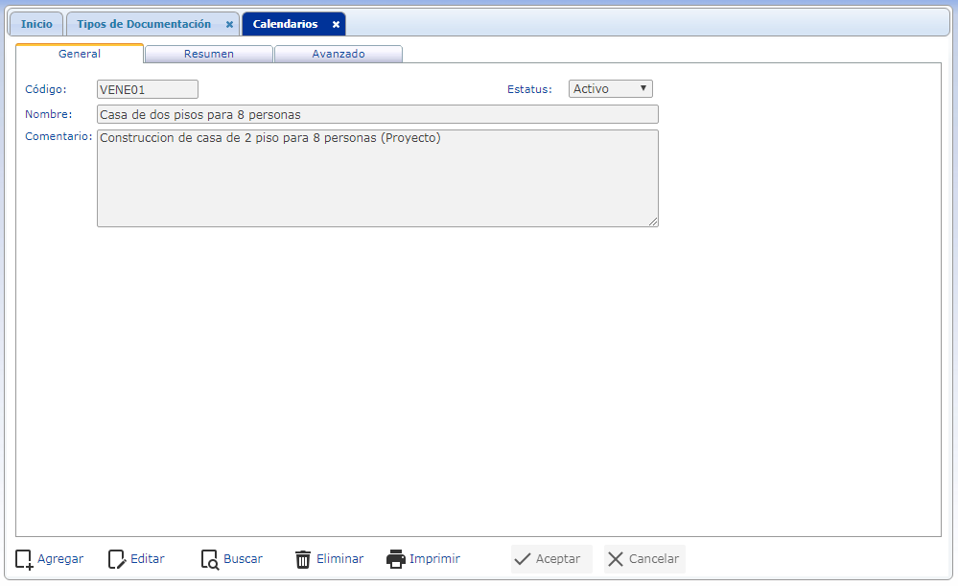Screen dimensions: 958x586
Task: Click the Cancelar X icon
Action: tap(616, 559)
